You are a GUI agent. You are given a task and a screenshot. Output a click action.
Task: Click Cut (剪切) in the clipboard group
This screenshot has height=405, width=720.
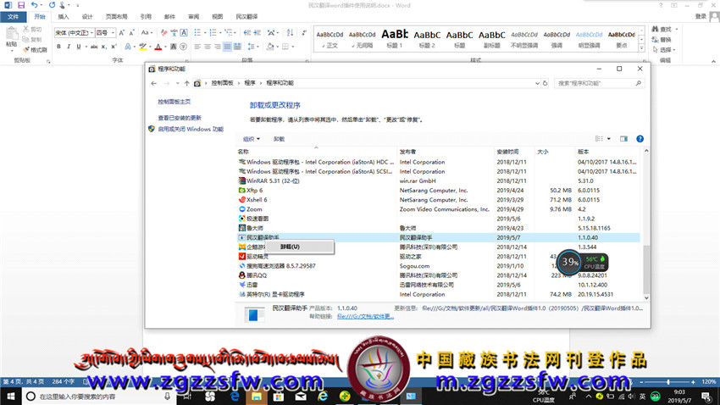tap(32, 29)
